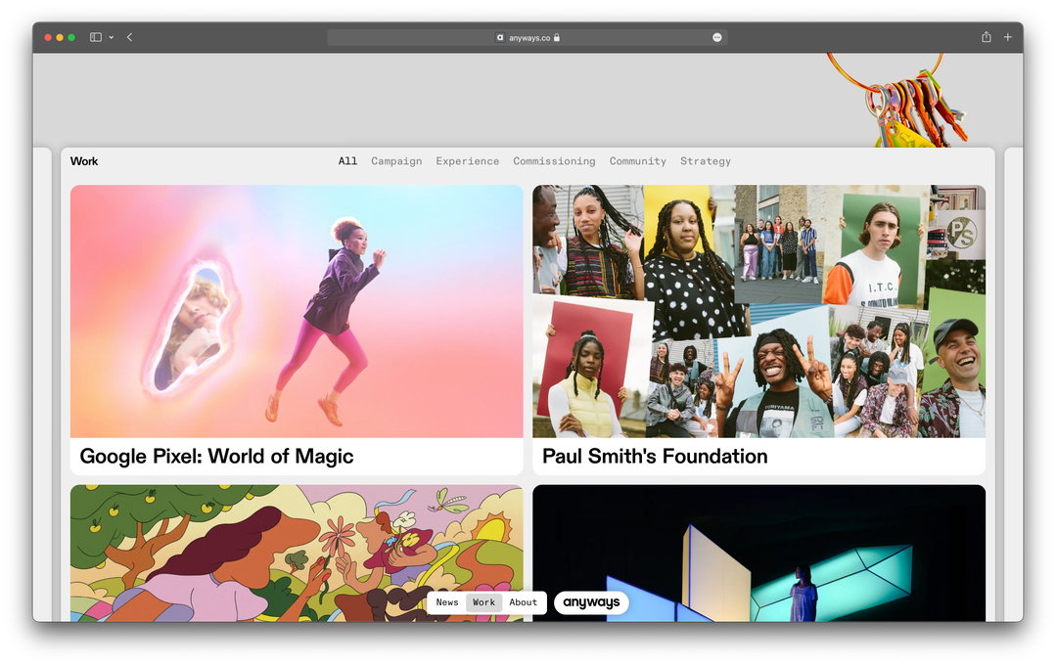The image size is (1056, 665).
Task: Click the site favicon in address bar
Action: pyautogui.click(x=500, y=38)
